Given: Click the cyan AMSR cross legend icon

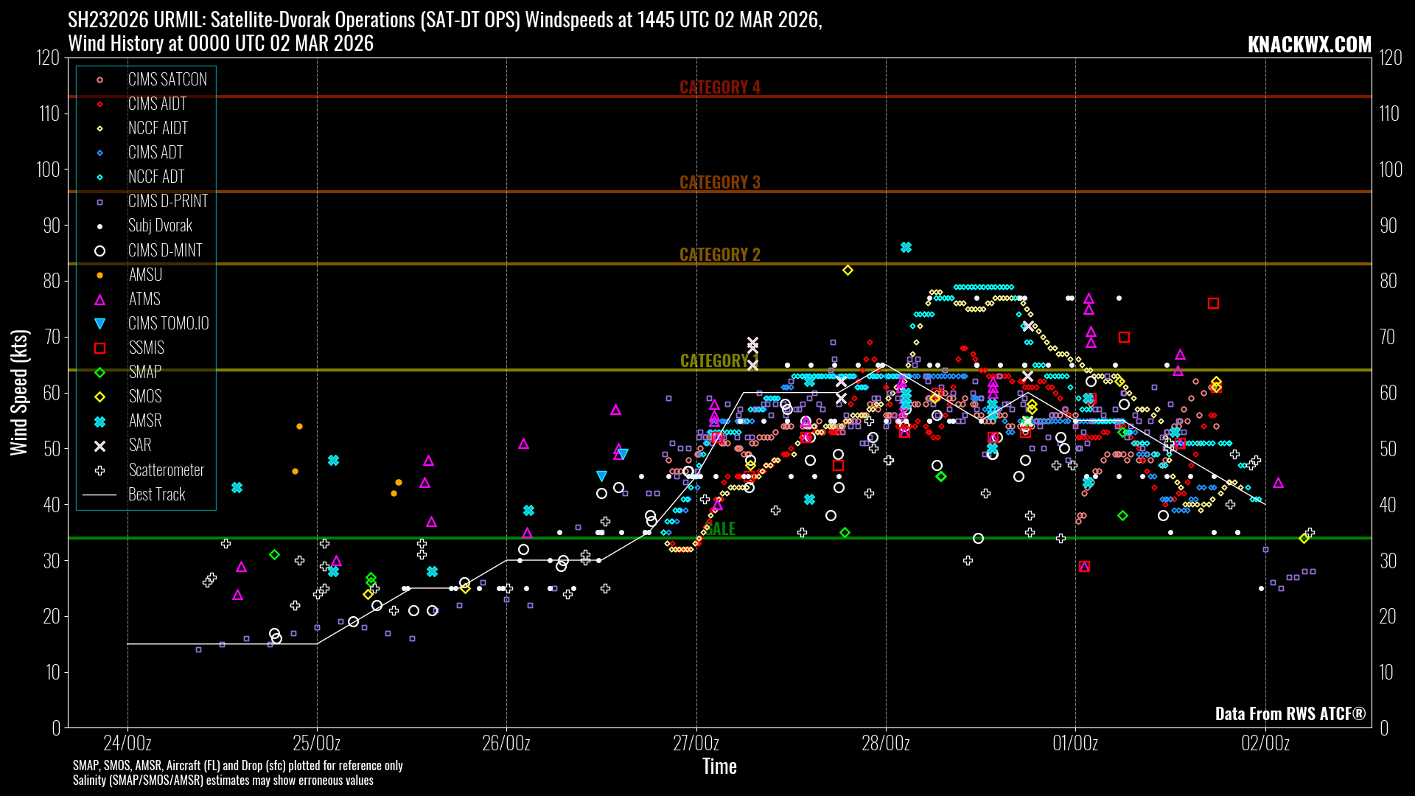Looking at the screenshot, I should 99,422.
